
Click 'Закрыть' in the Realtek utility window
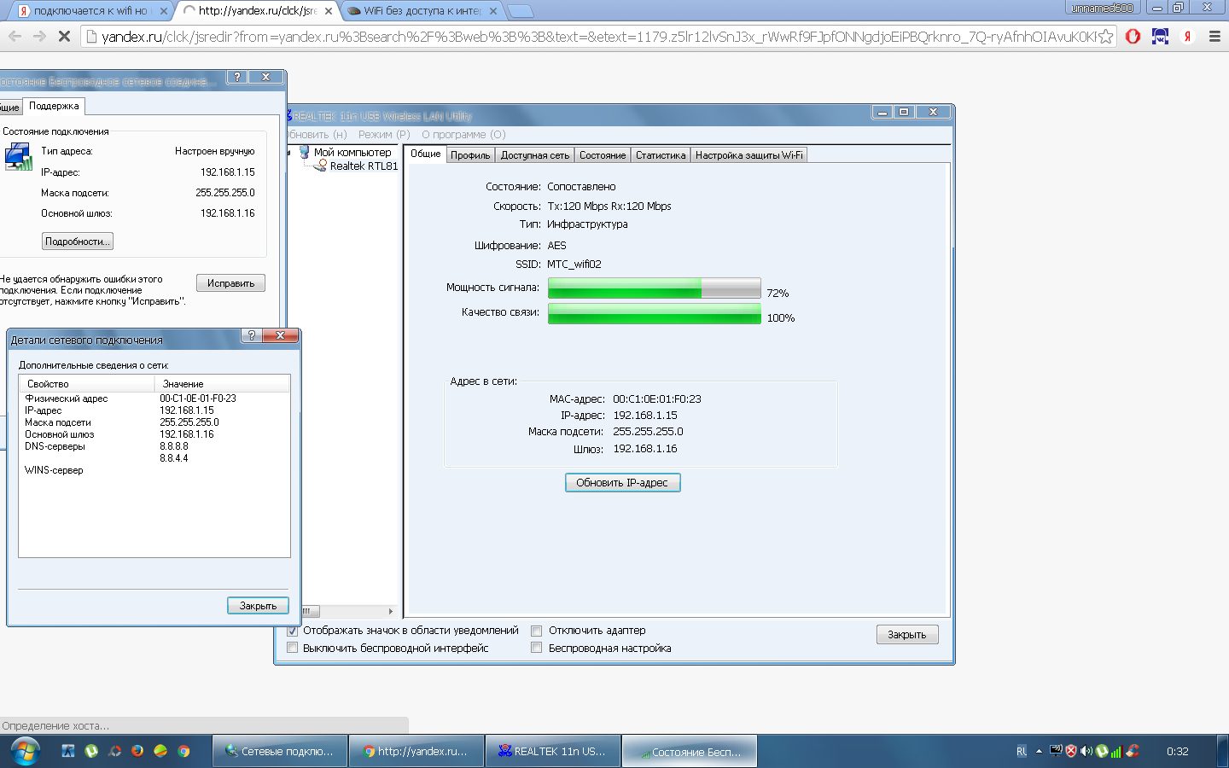pos(907,635)
